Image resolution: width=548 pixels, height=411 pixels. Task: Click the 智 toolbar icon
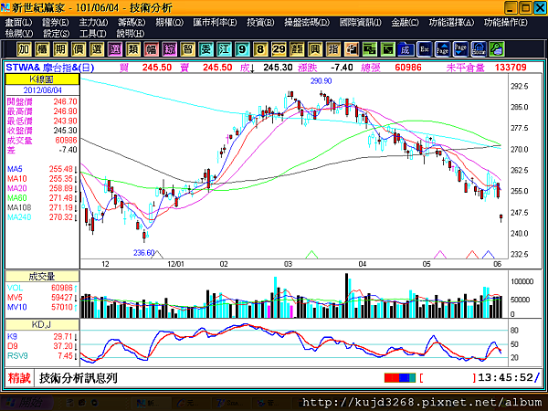pos(187,49)
